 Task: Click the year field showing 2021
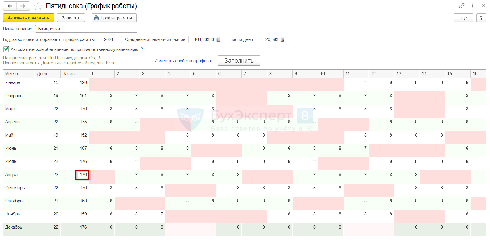click(106, 39)
